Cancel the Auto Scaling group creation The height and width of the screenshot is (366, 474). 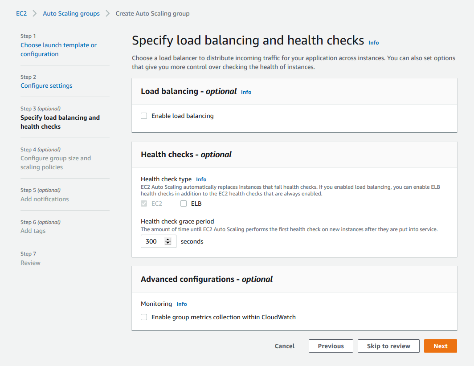pyautogui.click(x=285, y=346)
